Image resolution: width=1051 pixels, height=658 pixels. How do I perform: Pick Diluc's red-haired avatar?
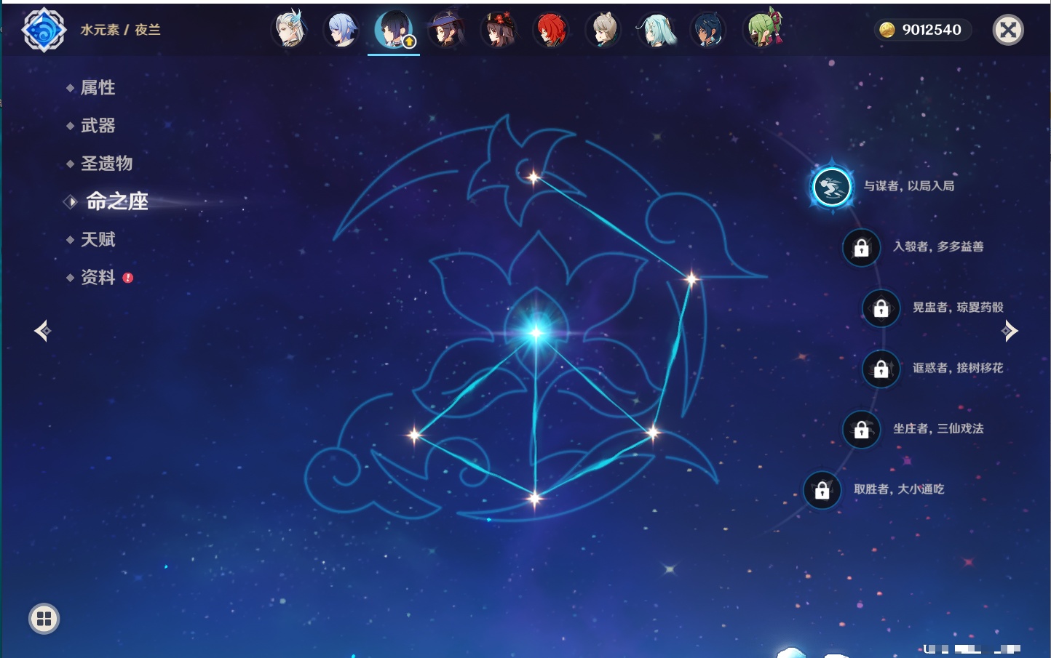point(551,30)
